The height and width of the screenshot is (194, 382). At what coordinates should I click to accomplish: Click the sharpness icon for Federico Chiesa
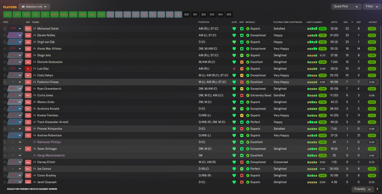[x=242, y=82]
